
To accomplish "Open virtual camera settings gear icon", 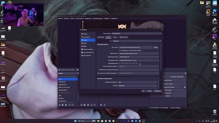I will 185,87.
